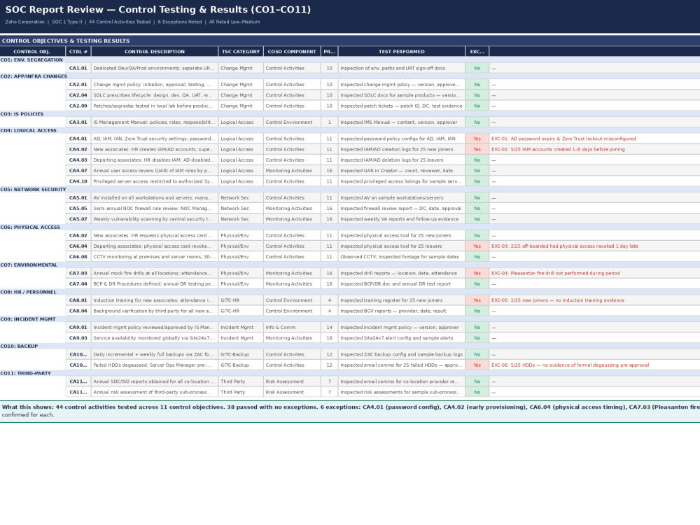Viewport: 700px width, 525px height.
Task: Select the CO8: HR / PERSONNEL group row
Action: pyautogui.click(x=350, y=292)
